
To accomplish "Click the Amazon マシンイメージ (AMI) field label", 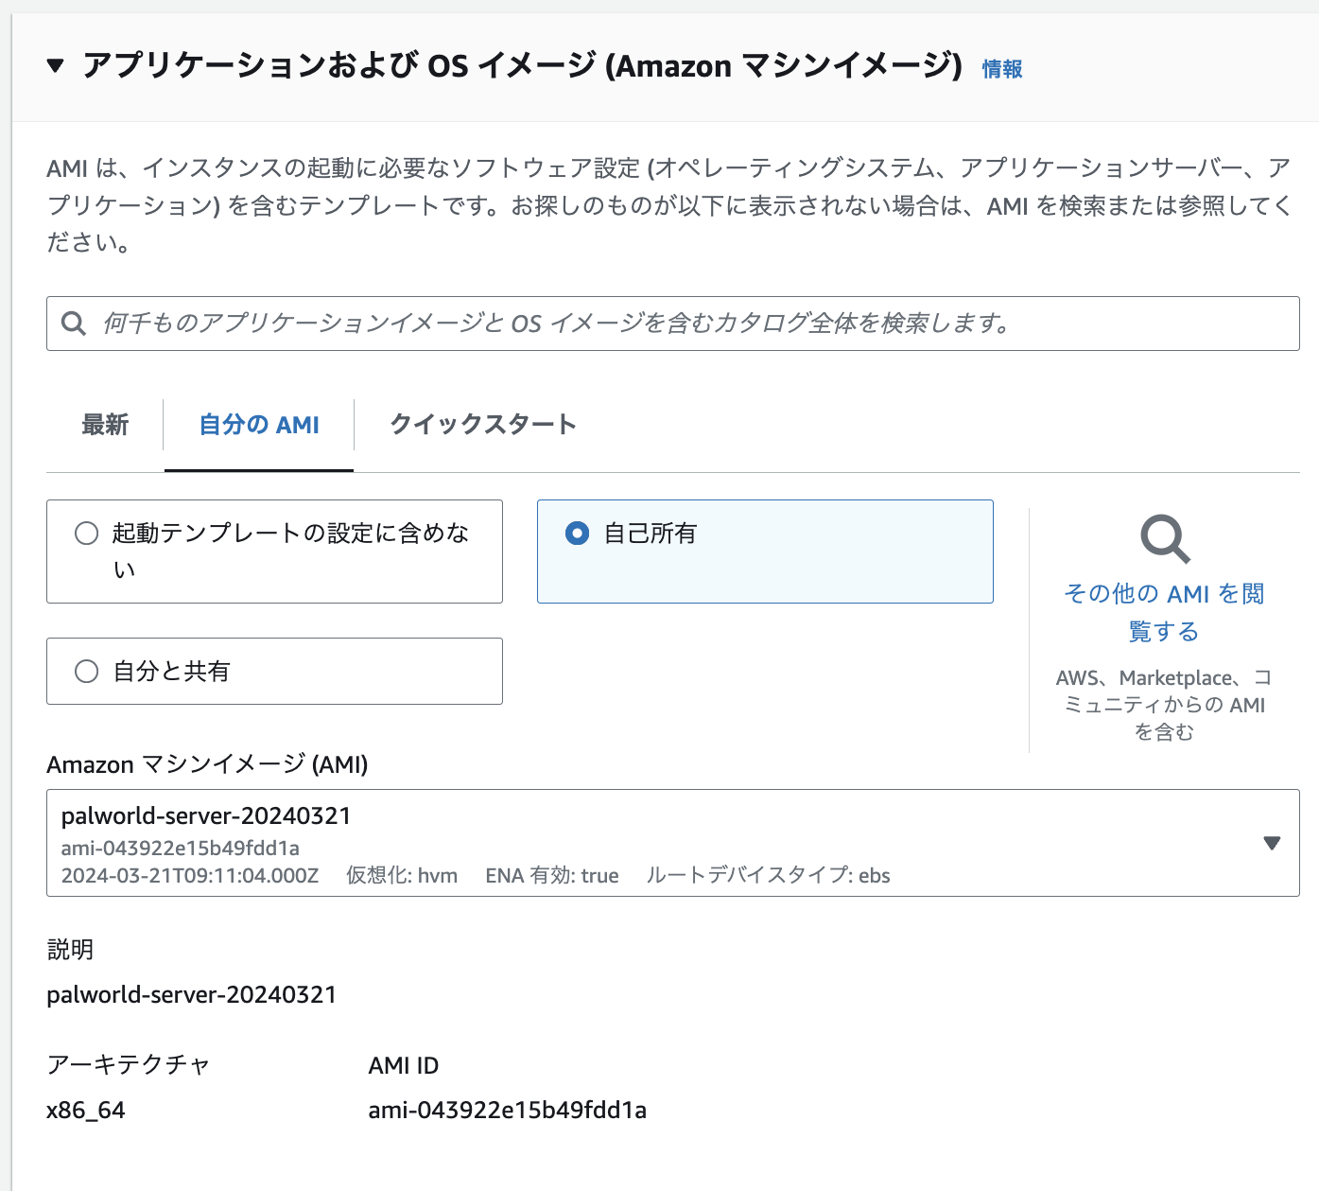I will [x=207, y=764].
